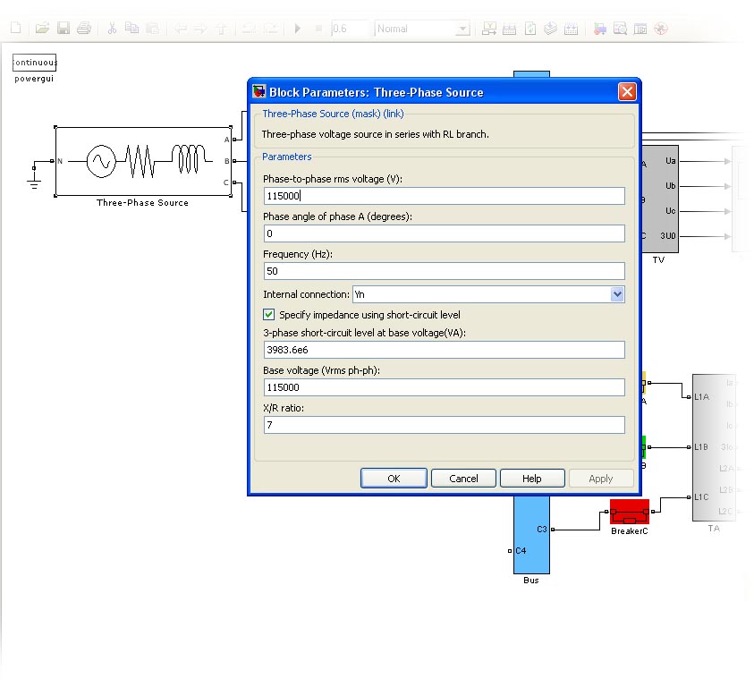Navigate forward using the right arrow icon

pyautogui.click(x=200, y=29)
